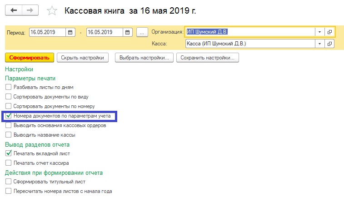Go back with the left arrow button
344x212 pixels.
coord(14,10)
